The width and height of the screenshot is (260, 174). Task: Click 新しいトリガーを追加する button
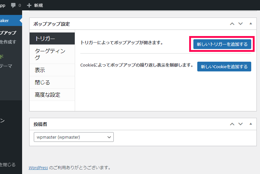pyautogui.click(x=222, y=44)
